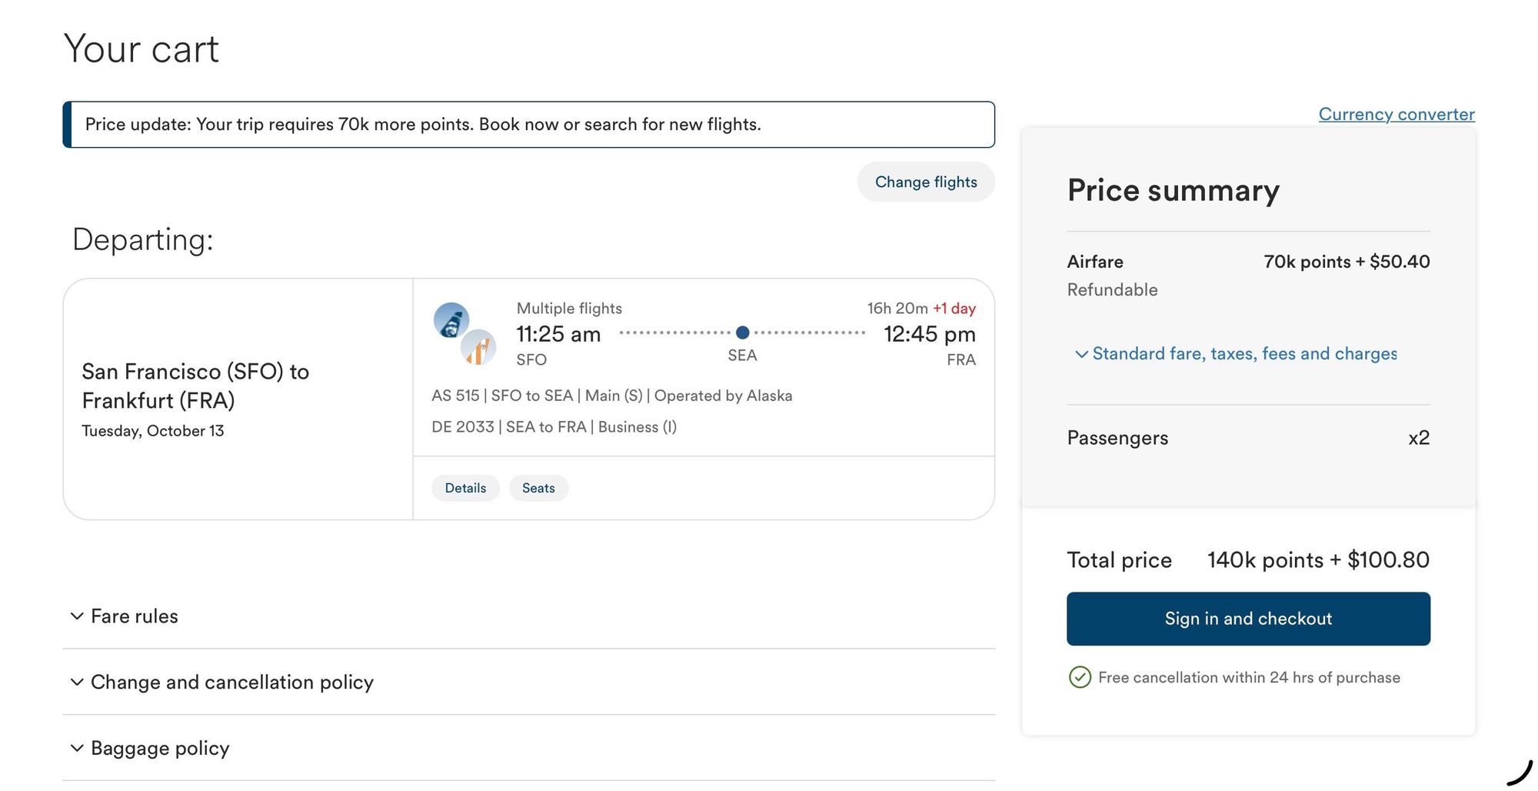Expand the Baggage policy section
The image size is (1538, 791).
(x=528, y=748)
